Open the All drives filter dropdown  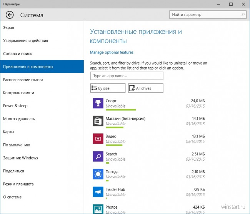click(x=146, y=88)
